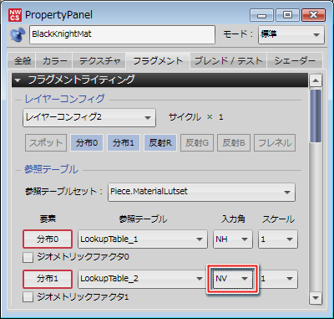Open the scale dropdown in 分布1 row
This screenshot has width=334, height=319.
(278, 279)
